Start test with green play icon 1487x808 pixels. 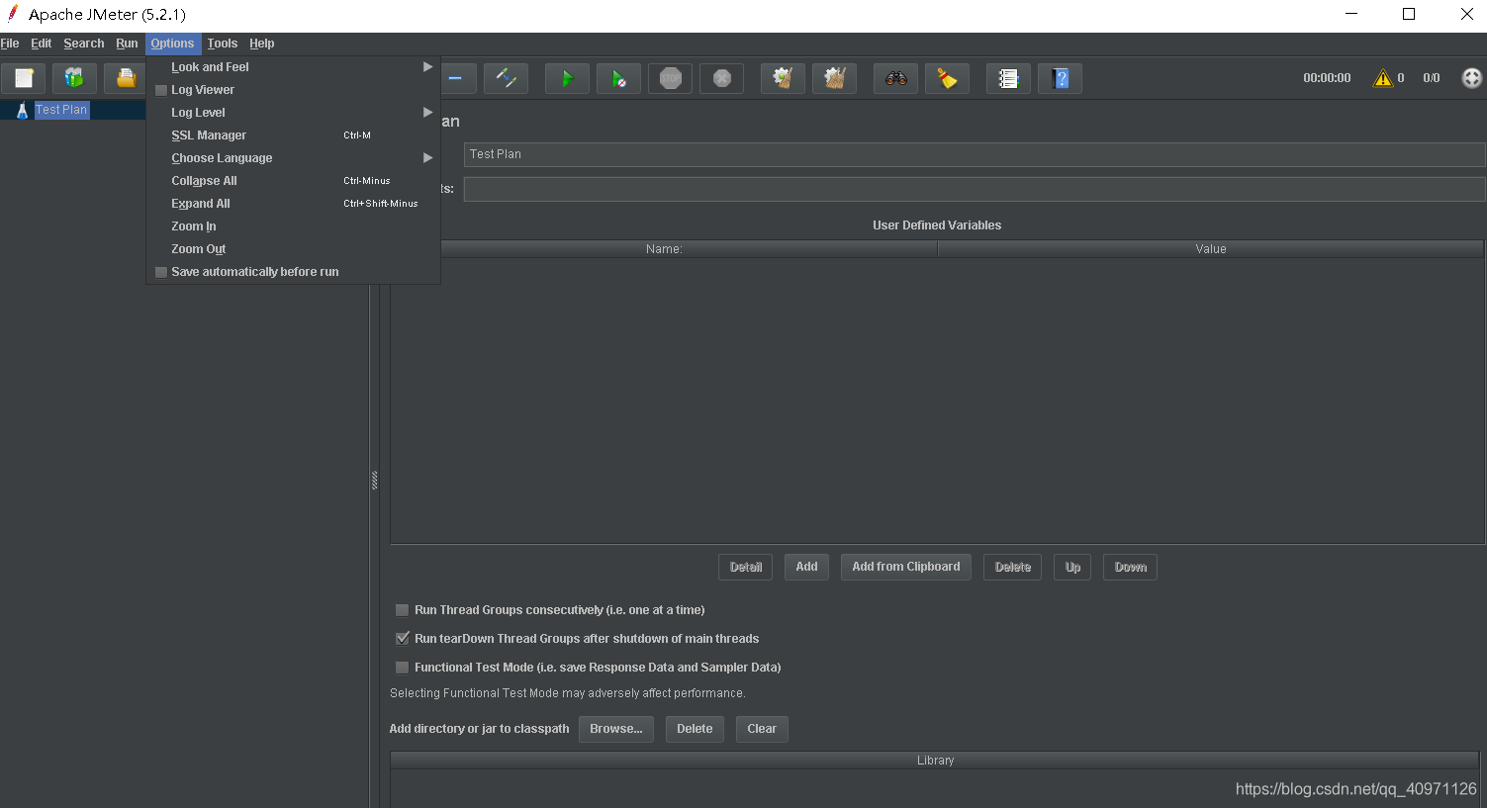567,78
